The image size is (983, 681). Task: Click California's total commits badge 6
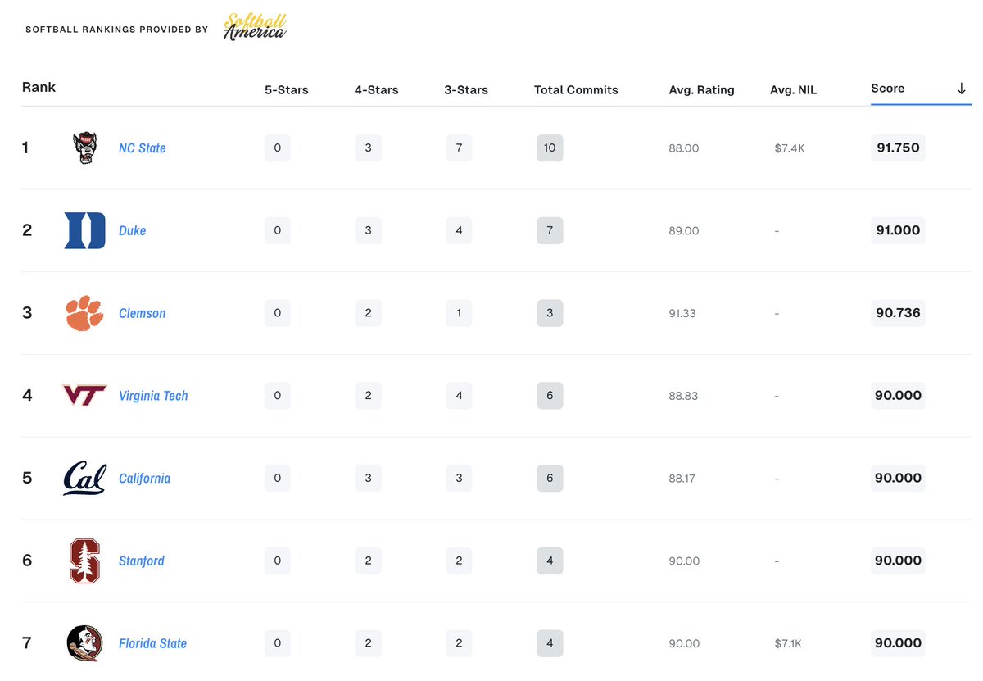point(550,479)
